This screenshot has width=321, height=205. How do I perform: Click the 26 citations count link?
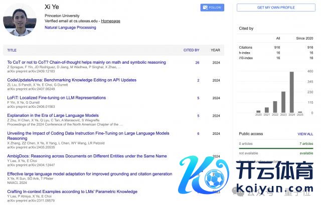[x=197, y=63]
